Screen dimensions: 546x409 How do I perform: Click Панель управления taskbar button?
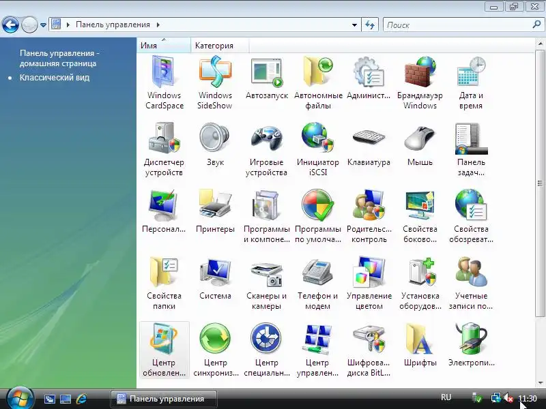tap(164, 399)
